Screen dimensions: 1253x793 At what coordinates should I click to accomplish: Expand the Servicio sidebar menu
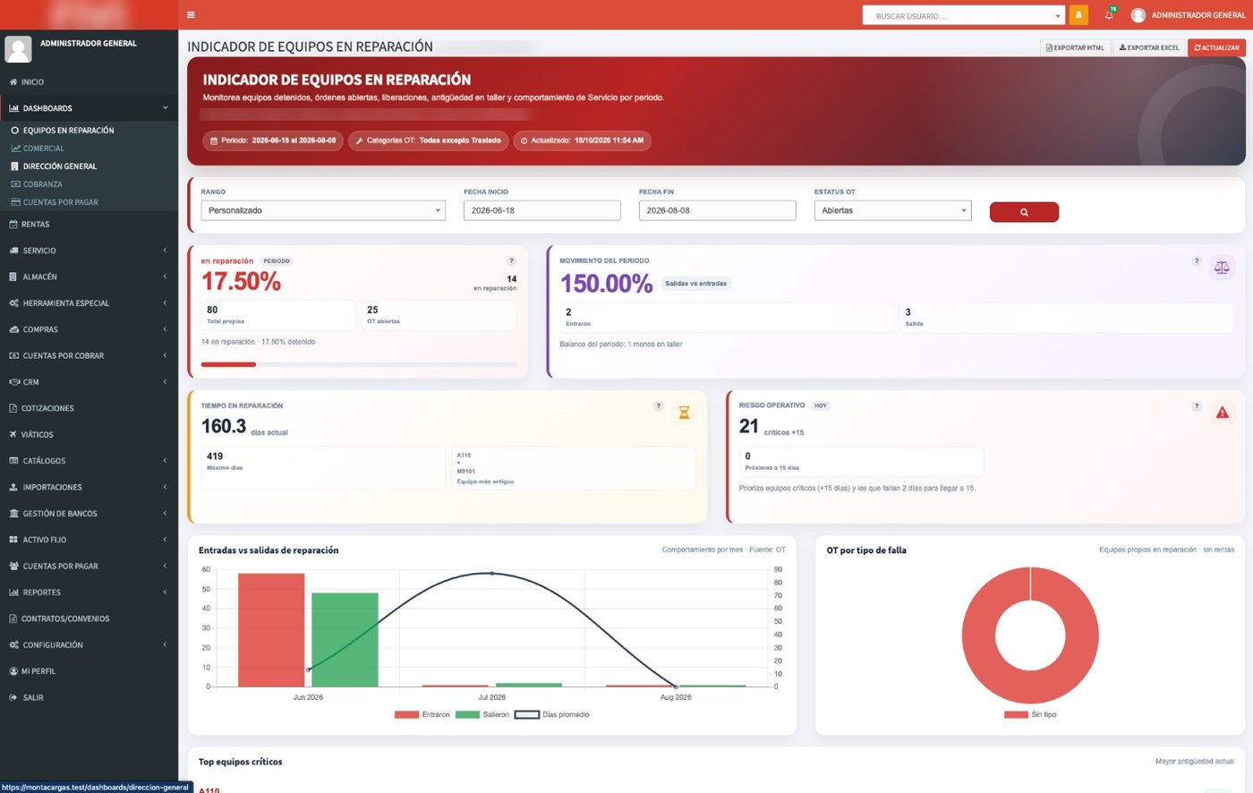[89, 251]
